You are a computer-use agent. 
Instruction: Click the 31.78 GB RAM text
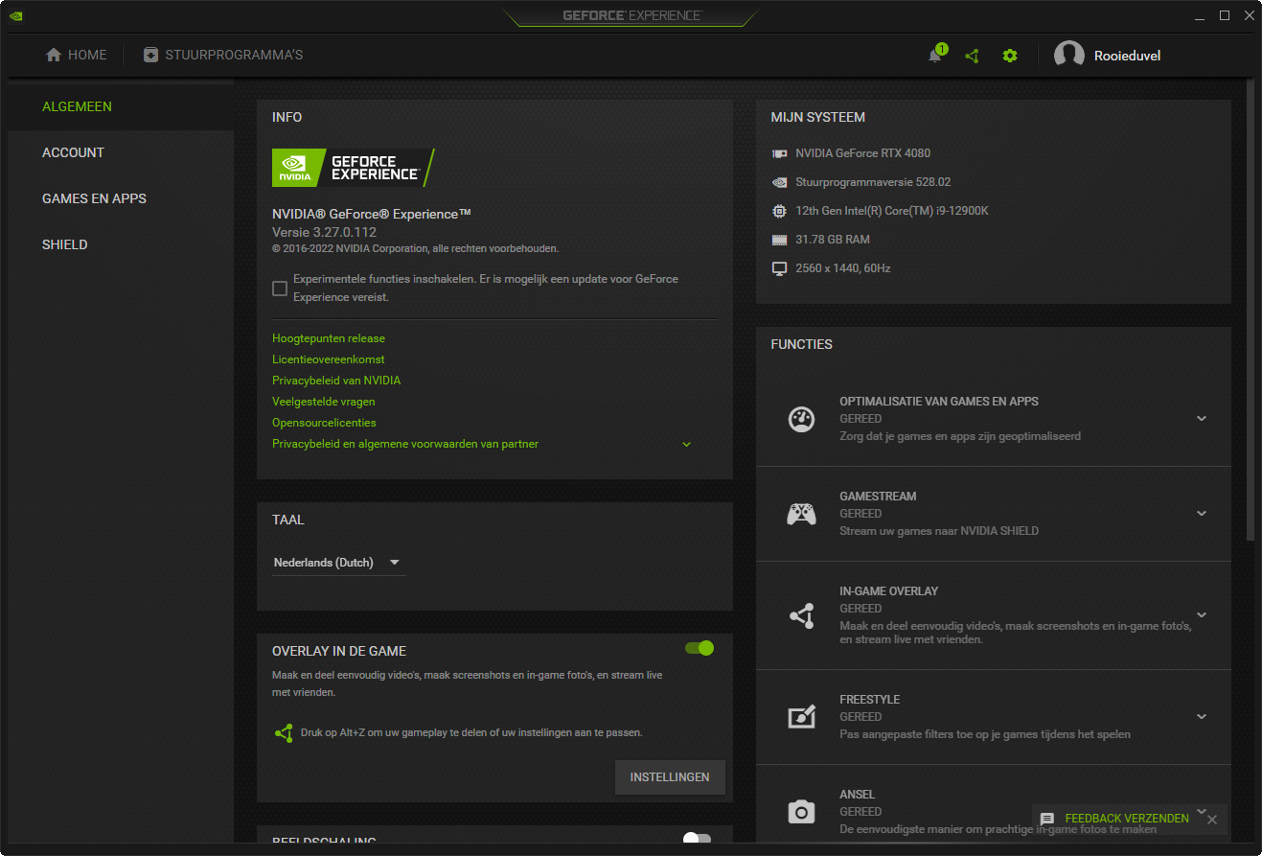[x=833, y=240]
